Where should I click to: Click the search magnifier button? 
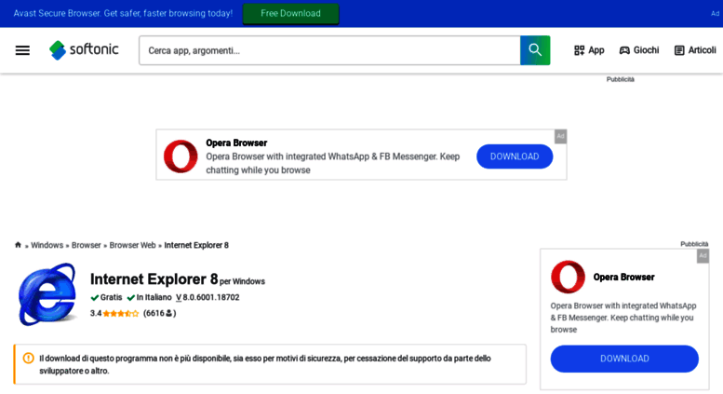pos(535,50)
